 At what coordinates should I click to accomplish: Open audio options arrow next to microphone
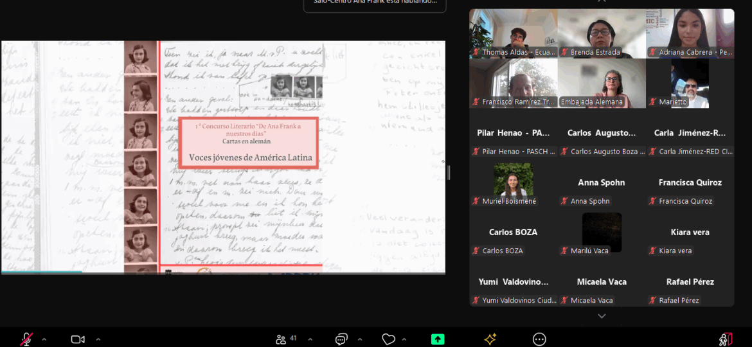[44, 339]
